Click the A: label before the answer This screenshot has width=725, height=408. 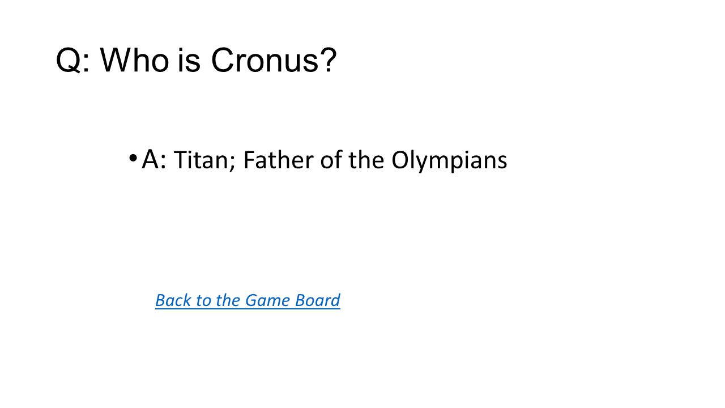[154, 159]
